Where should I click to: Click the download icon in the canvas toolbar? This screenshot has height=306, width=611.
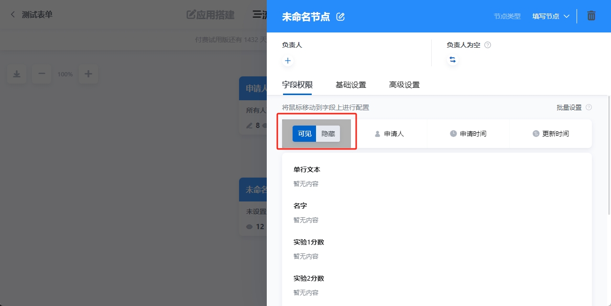click(16, 74)
